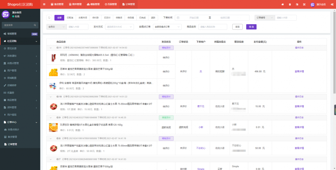Click the home icon in top bar
This screenshot has width=336, height=170.
pos(283,4)
